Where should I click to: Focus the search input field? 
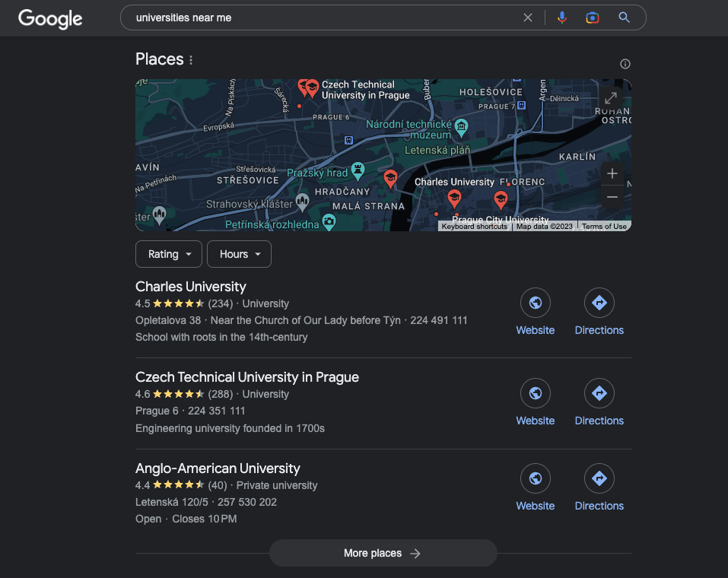pyautogui.click(x=325, y=17)
